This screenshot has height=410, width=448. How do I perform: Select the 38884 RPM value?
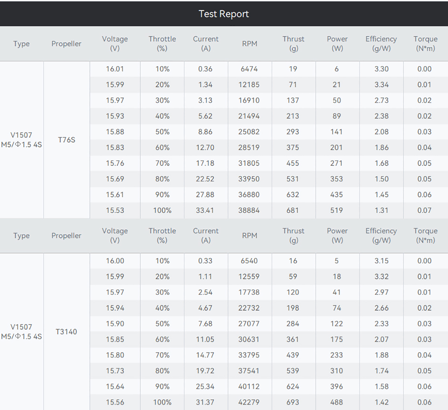(x=249, y=210)
